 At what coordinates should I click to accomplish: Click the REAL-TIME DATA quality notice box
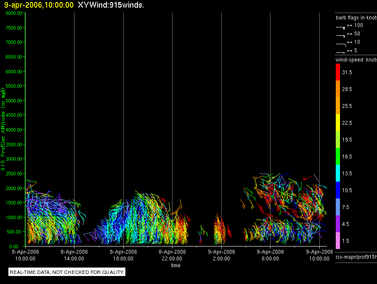pos(67,272)
